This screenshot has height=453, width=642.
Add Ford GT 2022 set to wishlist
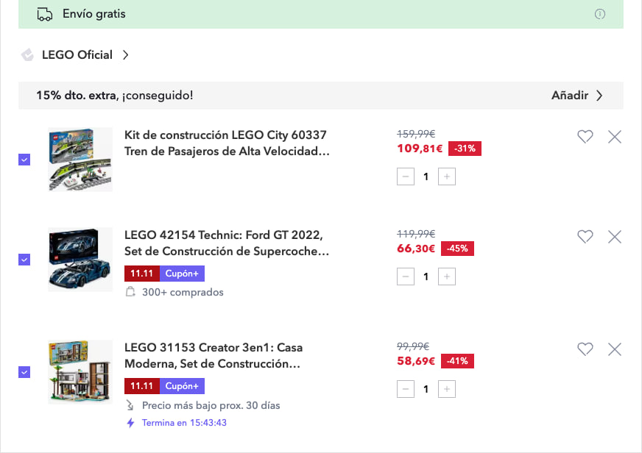pos(585,236)
